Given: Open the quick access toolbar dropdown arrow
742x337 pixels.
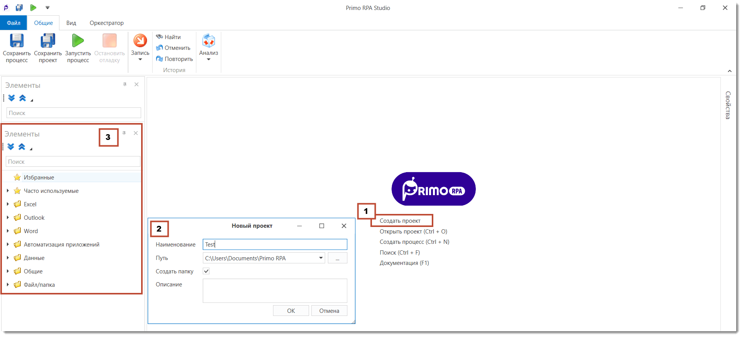Looking at the screenshot, I should coord(48,8).
